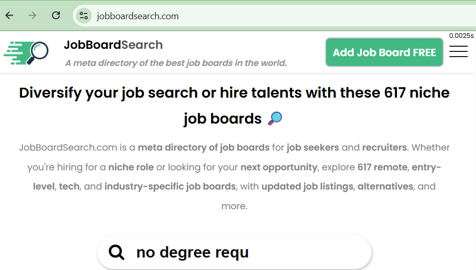Click the JobBoardSearch site title

113,45
